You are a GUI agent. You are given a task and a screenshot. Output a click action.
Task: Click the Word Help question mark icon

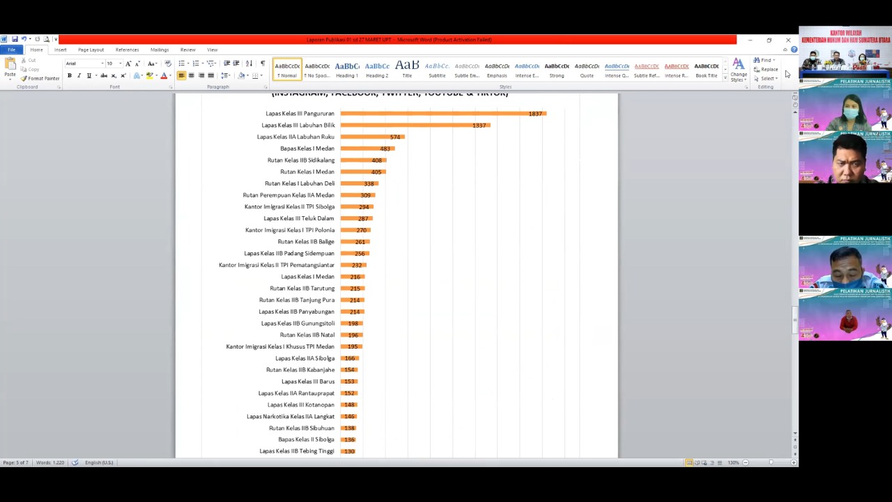click(x=794, y=50)
